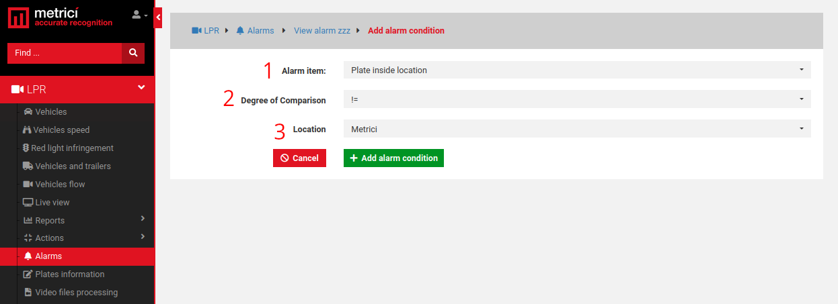Image resolution: width=838 pixels, height=304 pixels.
Task: Go to View alarm zzz breadcrumb
Action: [322, 31]
